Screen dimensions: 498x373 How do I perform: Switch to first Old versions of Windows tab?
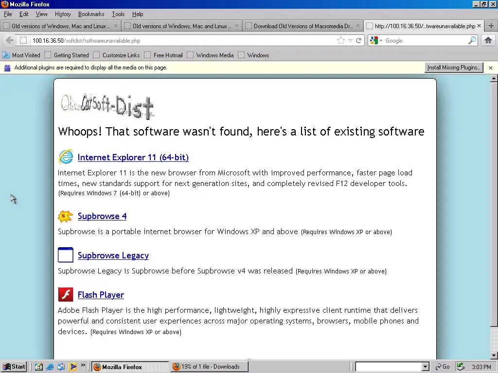(x=60, y=26)
